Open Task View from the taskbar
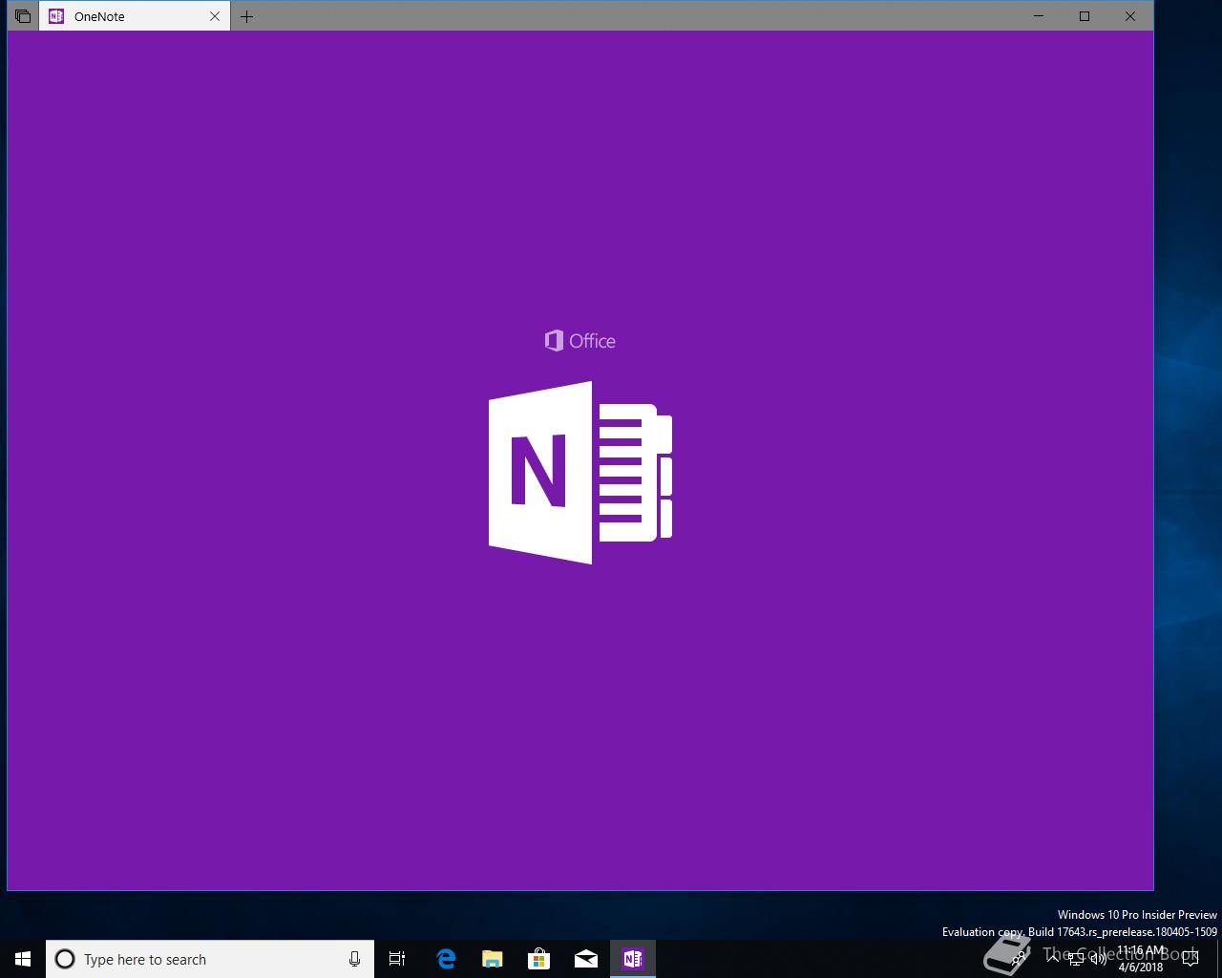Image resolution: width=1222 pixels, height=978 pixels. [x=397, y=959]
